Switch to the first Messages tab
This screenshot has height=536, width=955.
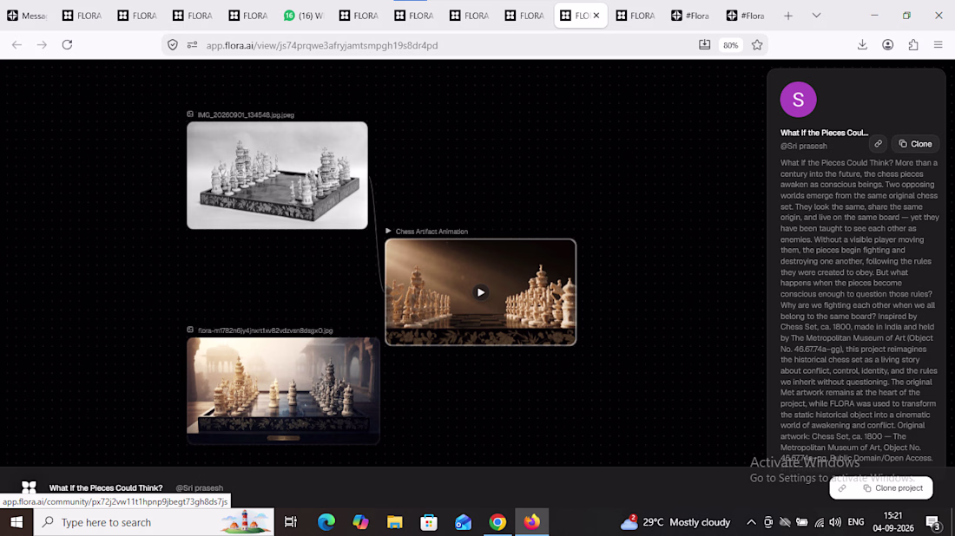[28, 16]
